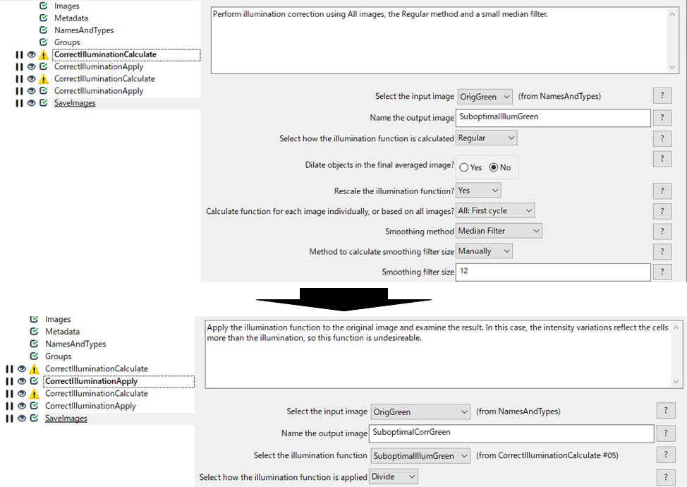Select NamesAndTypes module in the lower list
This screenshot has width=687, height=487.
tap(75, 344)
